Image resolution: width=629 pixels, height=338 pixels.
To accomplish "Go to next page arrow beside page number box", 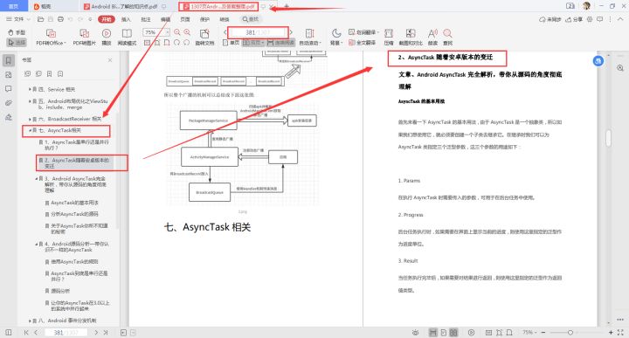I will tap(291, 32).
